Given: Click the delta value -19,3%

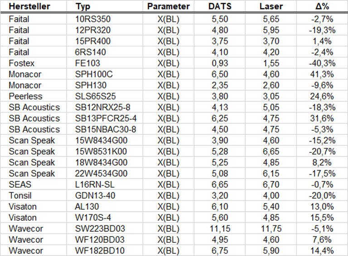Looking at the screenshot, I should point(322,30).
